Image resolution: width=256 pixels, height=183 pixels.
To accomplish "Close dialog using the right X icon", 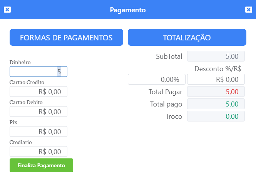I will click(248, 10).
